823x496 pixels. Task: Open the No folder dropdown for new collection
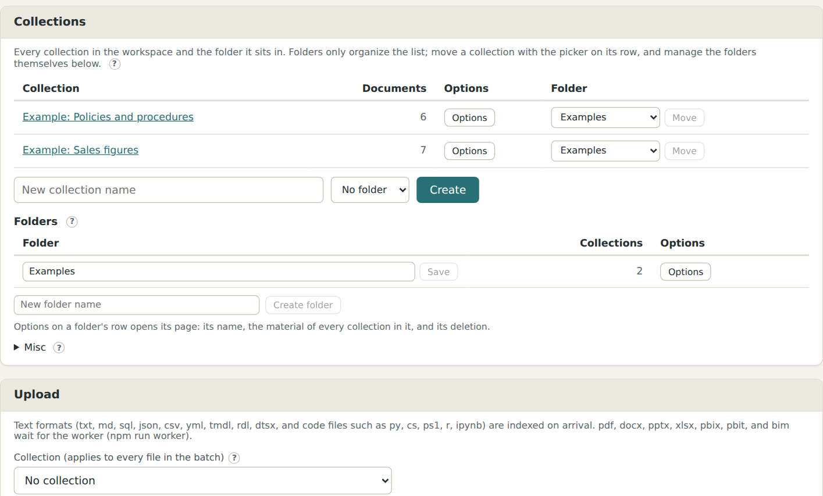[370, 190]
